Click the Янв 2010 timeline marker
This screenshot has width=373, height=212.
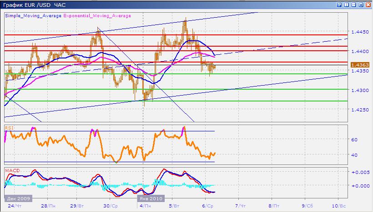click(150, 198)
